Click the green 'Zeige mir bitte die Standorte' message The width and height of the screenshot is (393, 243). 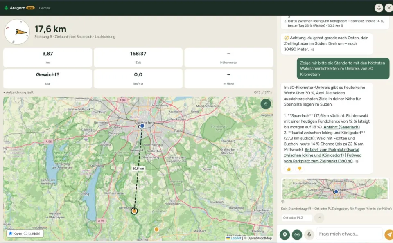click(343, 69)
